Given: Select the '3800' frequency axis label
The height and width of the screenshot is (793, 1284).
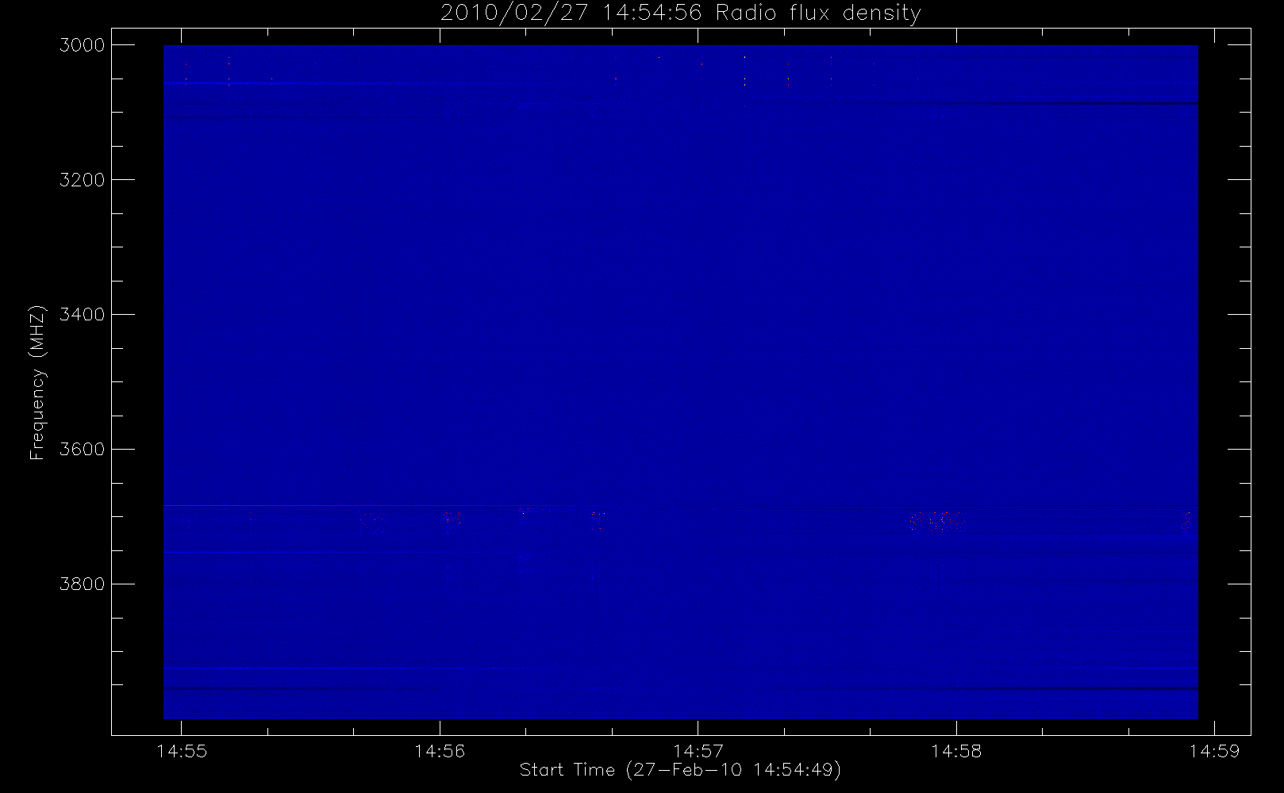Looking at the screenshot, I should coord(83,584).
